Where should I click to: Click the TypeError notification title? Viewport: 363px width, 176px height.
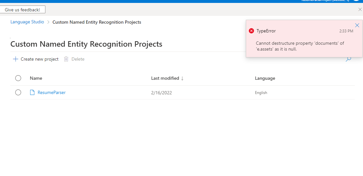tap(266, 31)
